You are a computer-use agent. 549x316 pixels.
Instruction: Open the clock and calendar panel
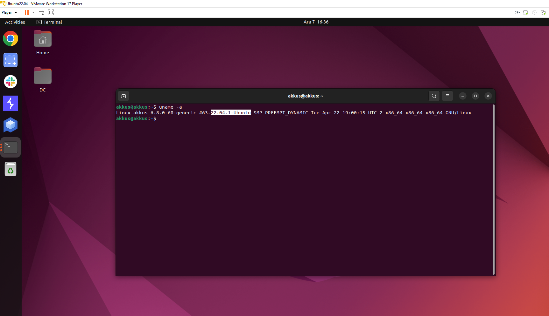click(x=316, y=22)
